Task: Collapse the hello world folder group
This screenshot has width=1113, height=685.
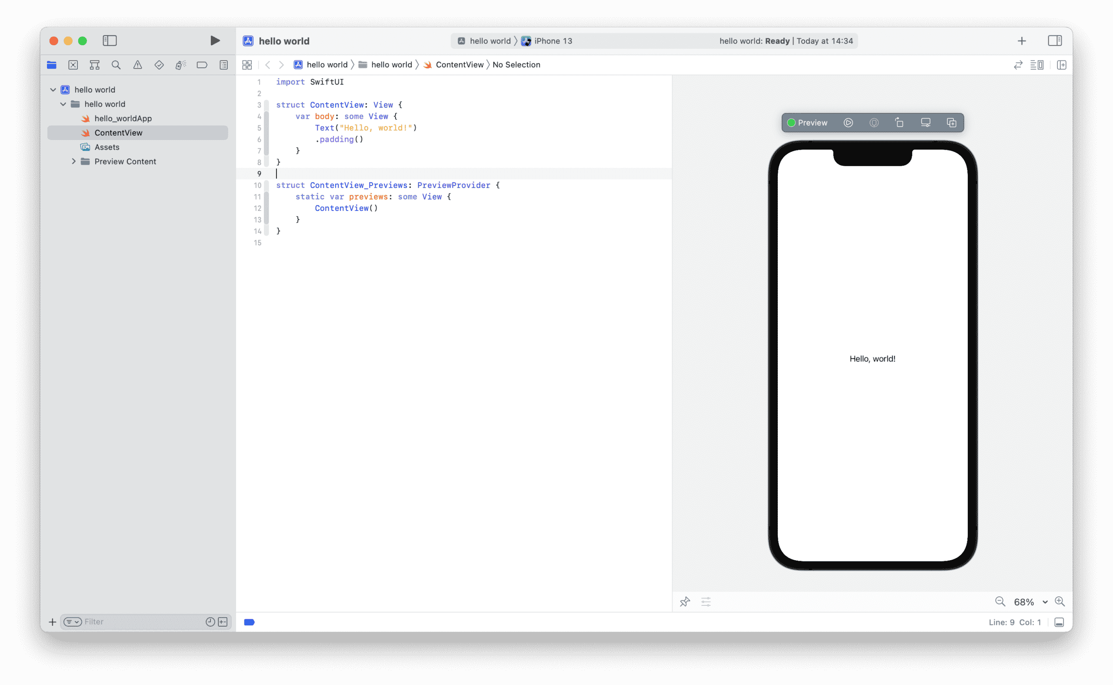Action: pyautogui.click(x=63, y=104)
